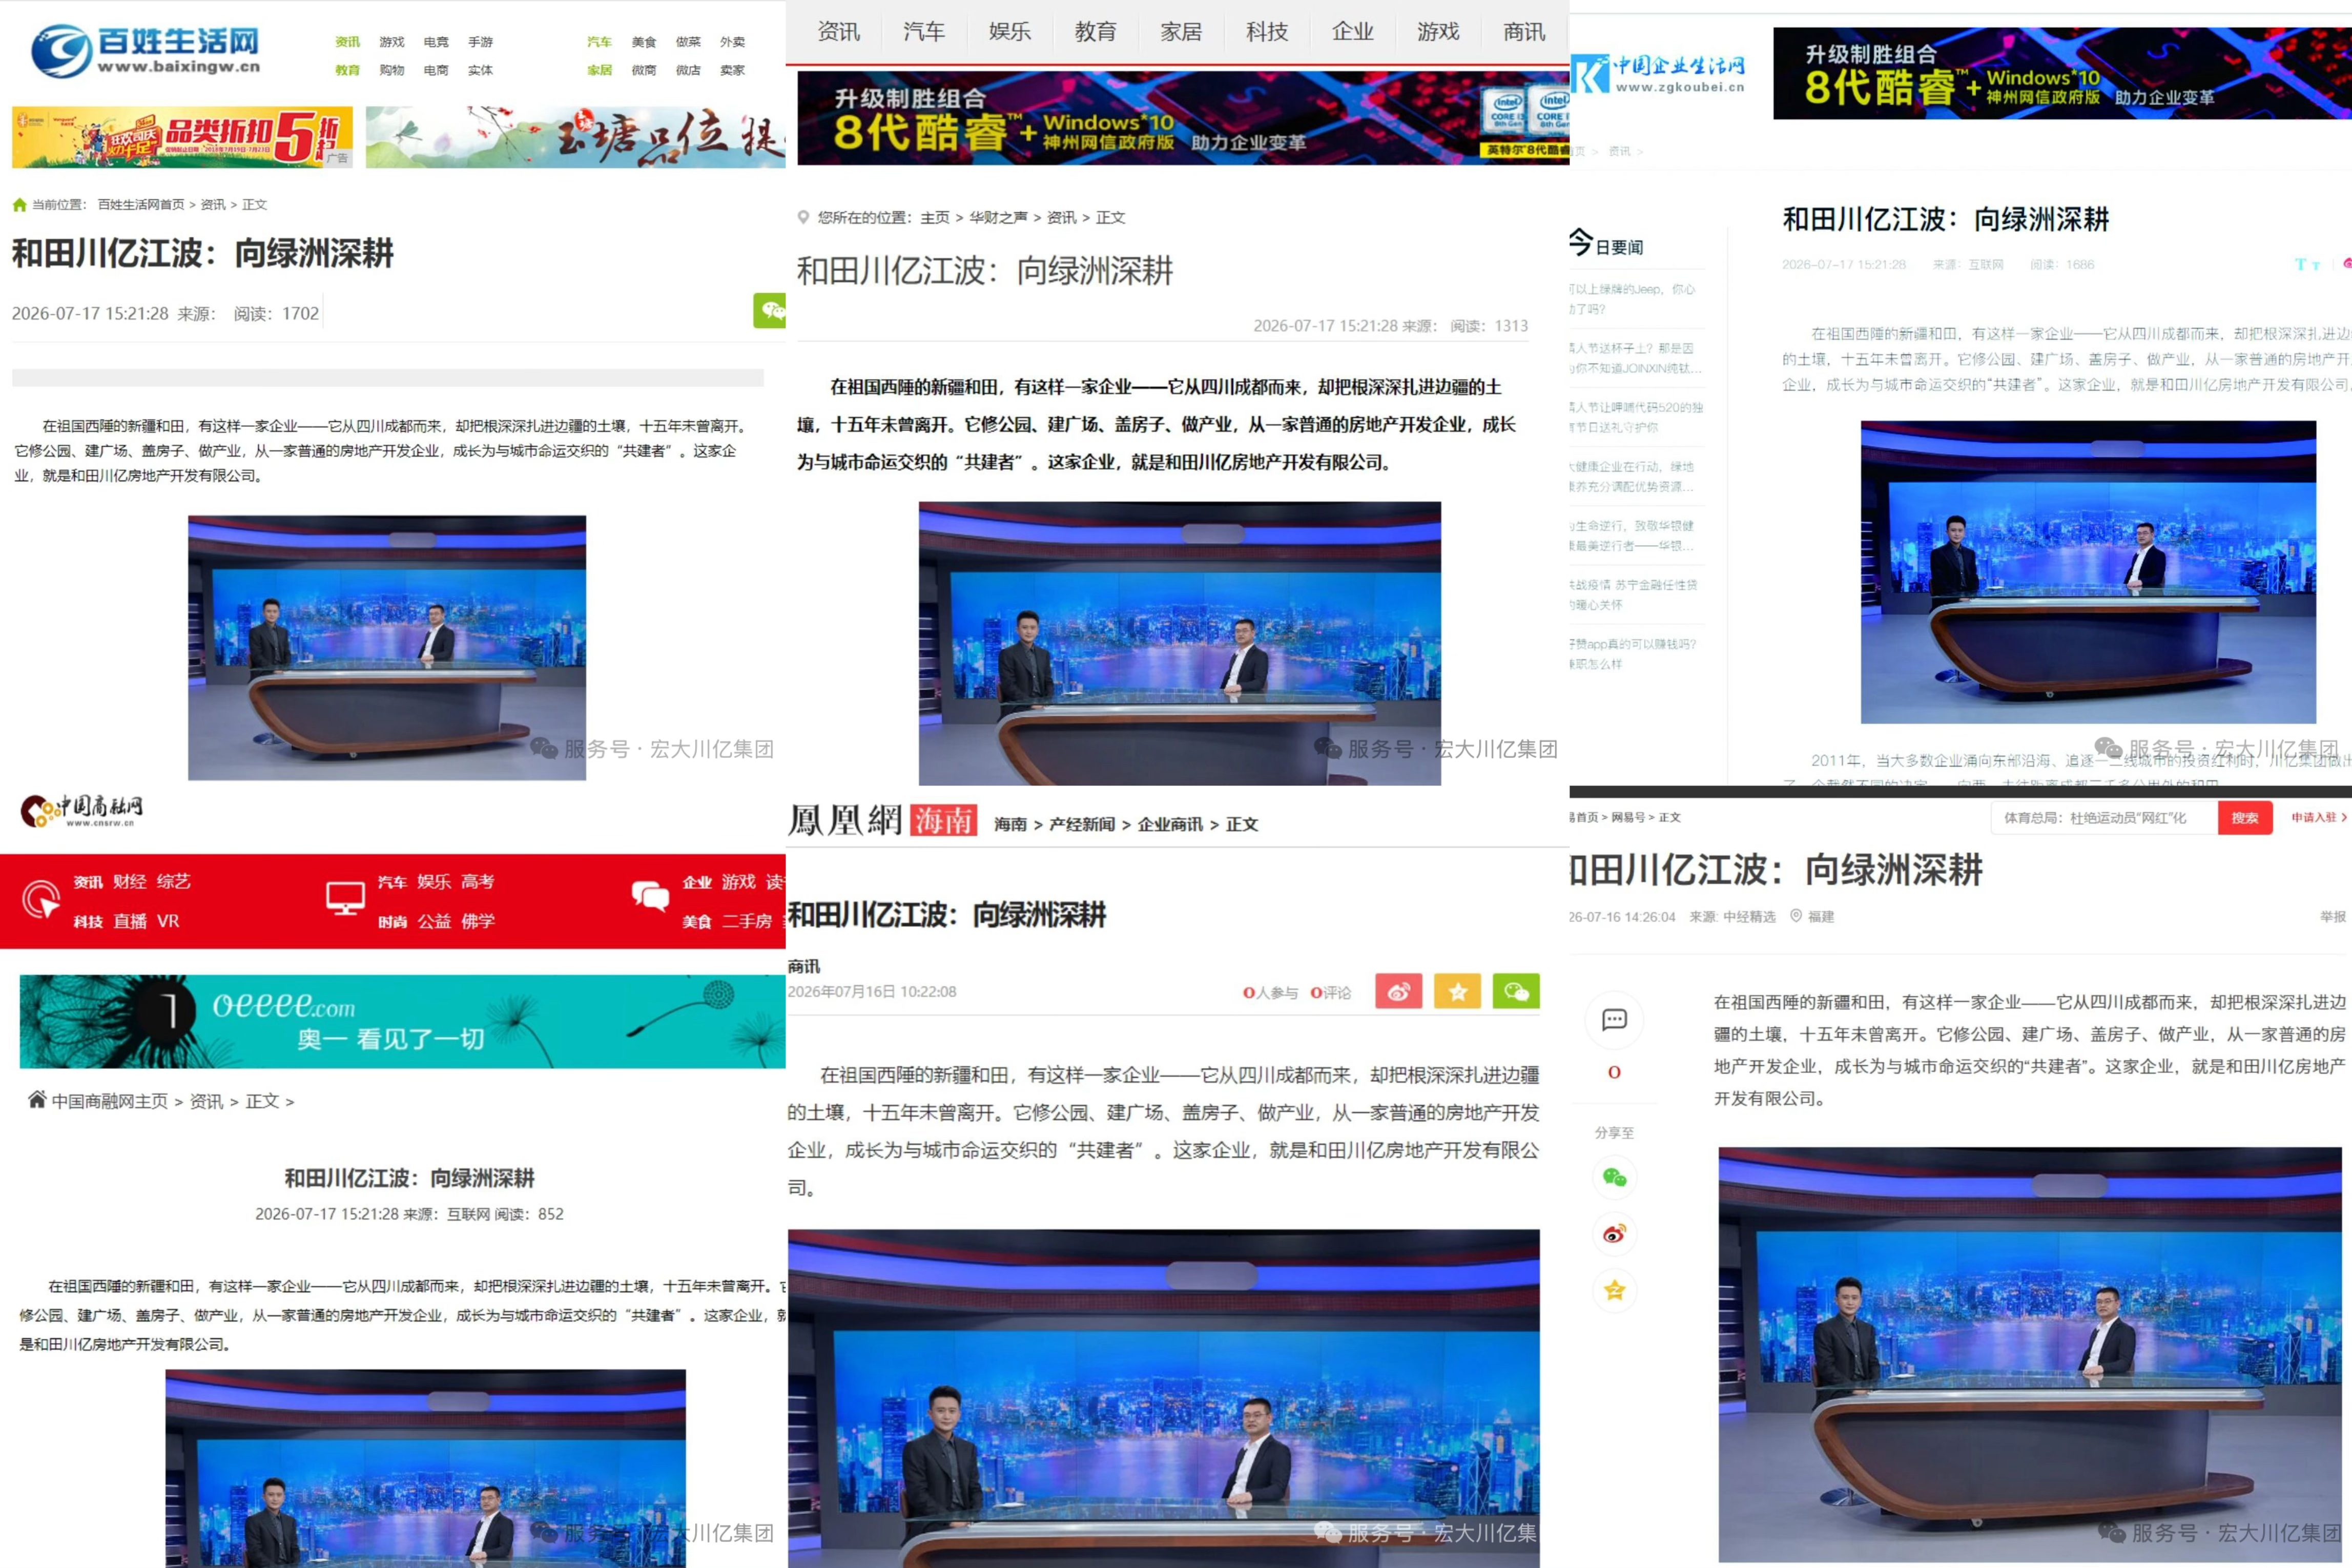
Task: Share to WeChat in 网易 分享至 sidebar
Action: coord(1614,1177)
